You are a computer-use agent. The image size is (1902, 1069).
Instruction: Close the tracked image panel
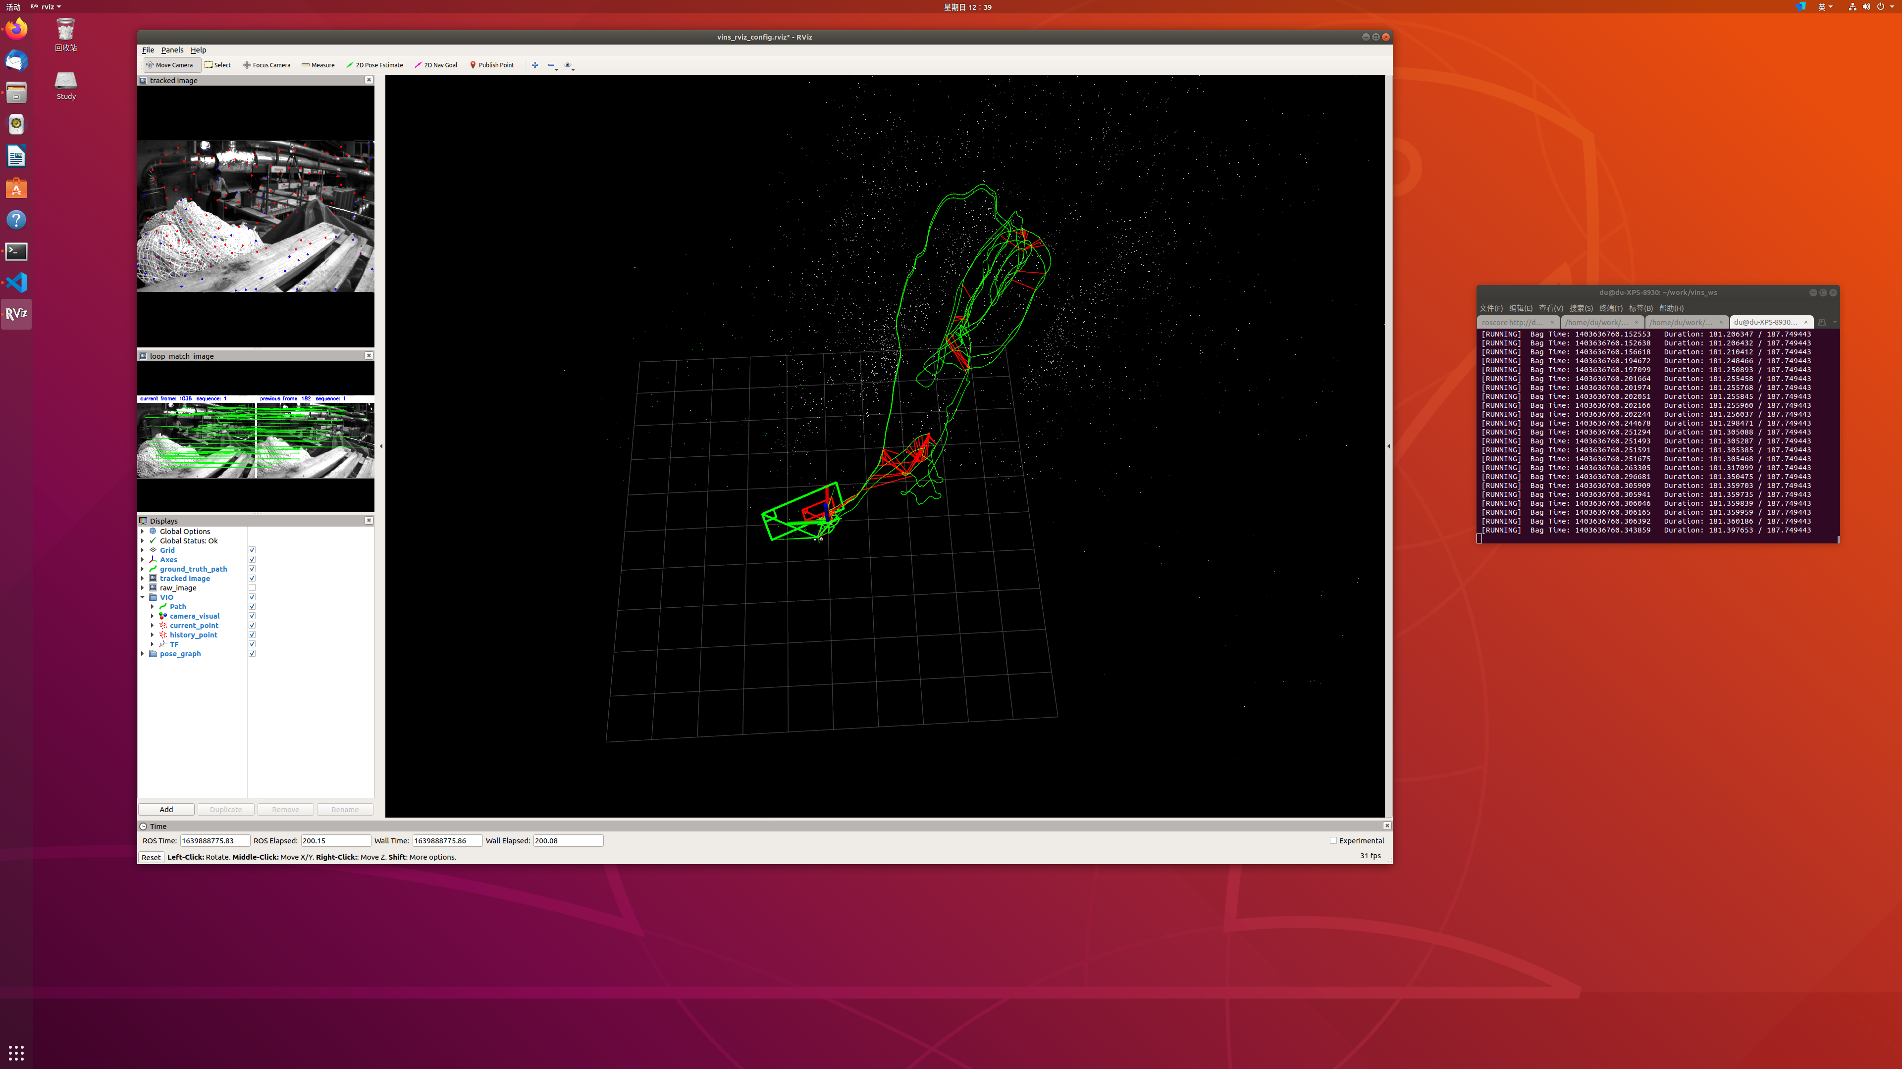click(369, 80)
